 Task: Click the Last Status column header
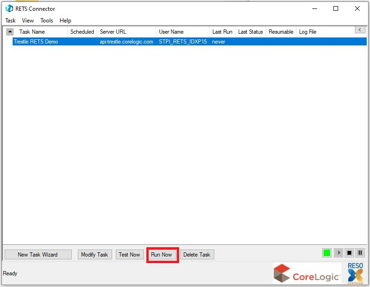coord(250,31)
